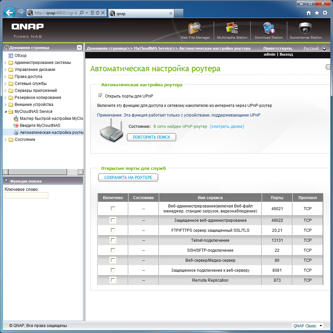Expand Серверы приложений folder
Screen dimensions: 333x333
click(6, 91)
